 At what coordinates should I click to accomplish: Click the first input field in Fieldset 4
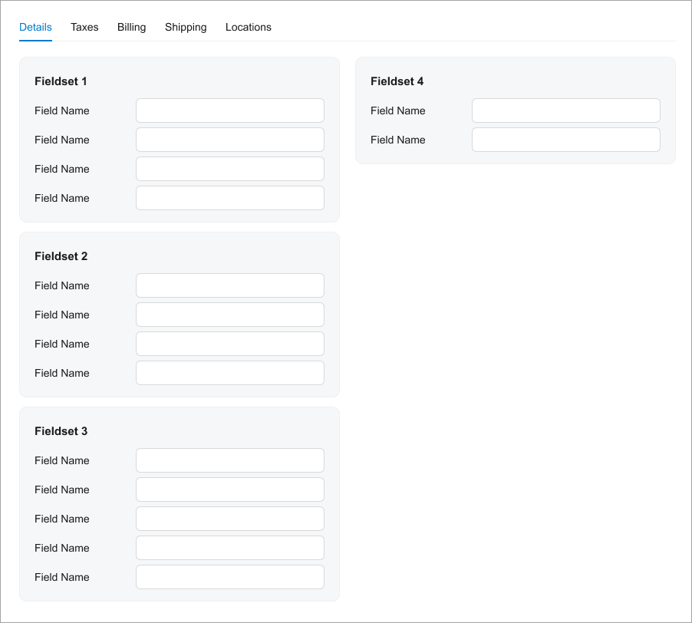click(565, 110)
